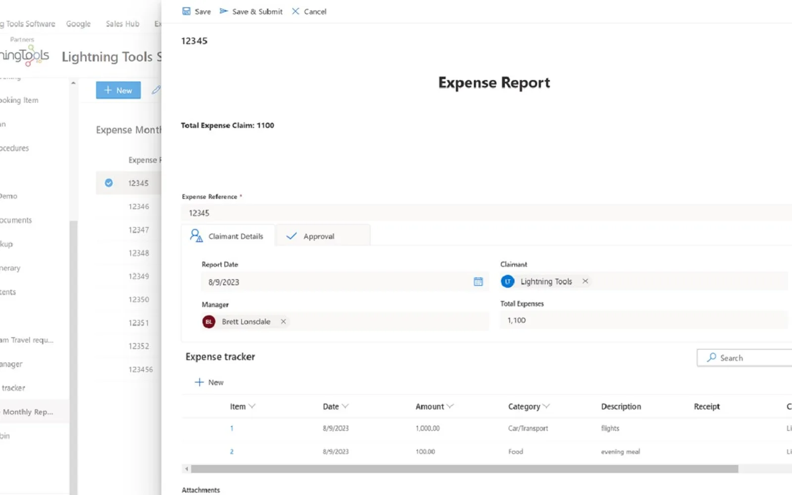Select expense report 12347 in the list
This screenshot has height=495, width=792.
pos(139,230)
